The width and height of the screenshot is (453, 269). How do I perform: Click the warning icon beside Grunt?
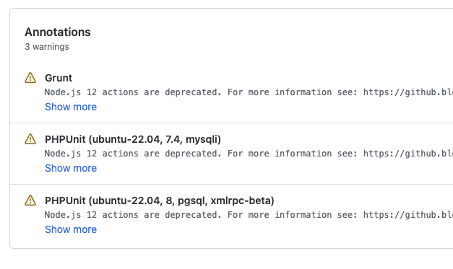click(30, 78)
